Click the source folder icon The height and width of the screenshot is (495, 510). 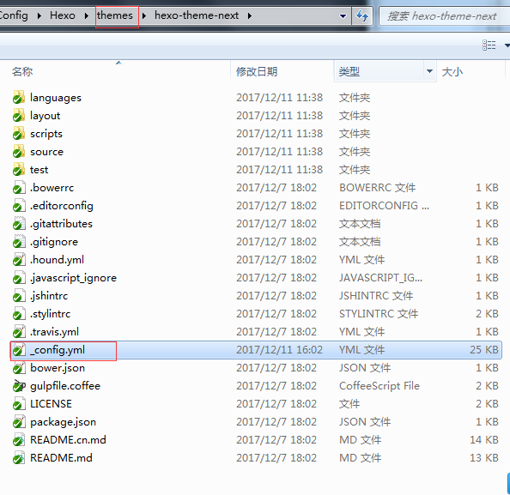19,152
